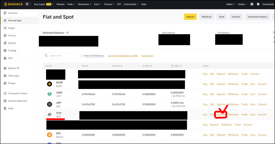This screenshot has height=144, width=275.
Task: Click the BTC coin icon
Action: tap(49, 135)
